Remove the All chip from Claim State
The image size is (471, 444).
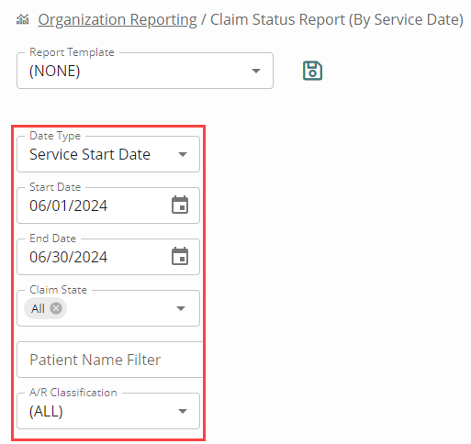[x=56, y=308]
